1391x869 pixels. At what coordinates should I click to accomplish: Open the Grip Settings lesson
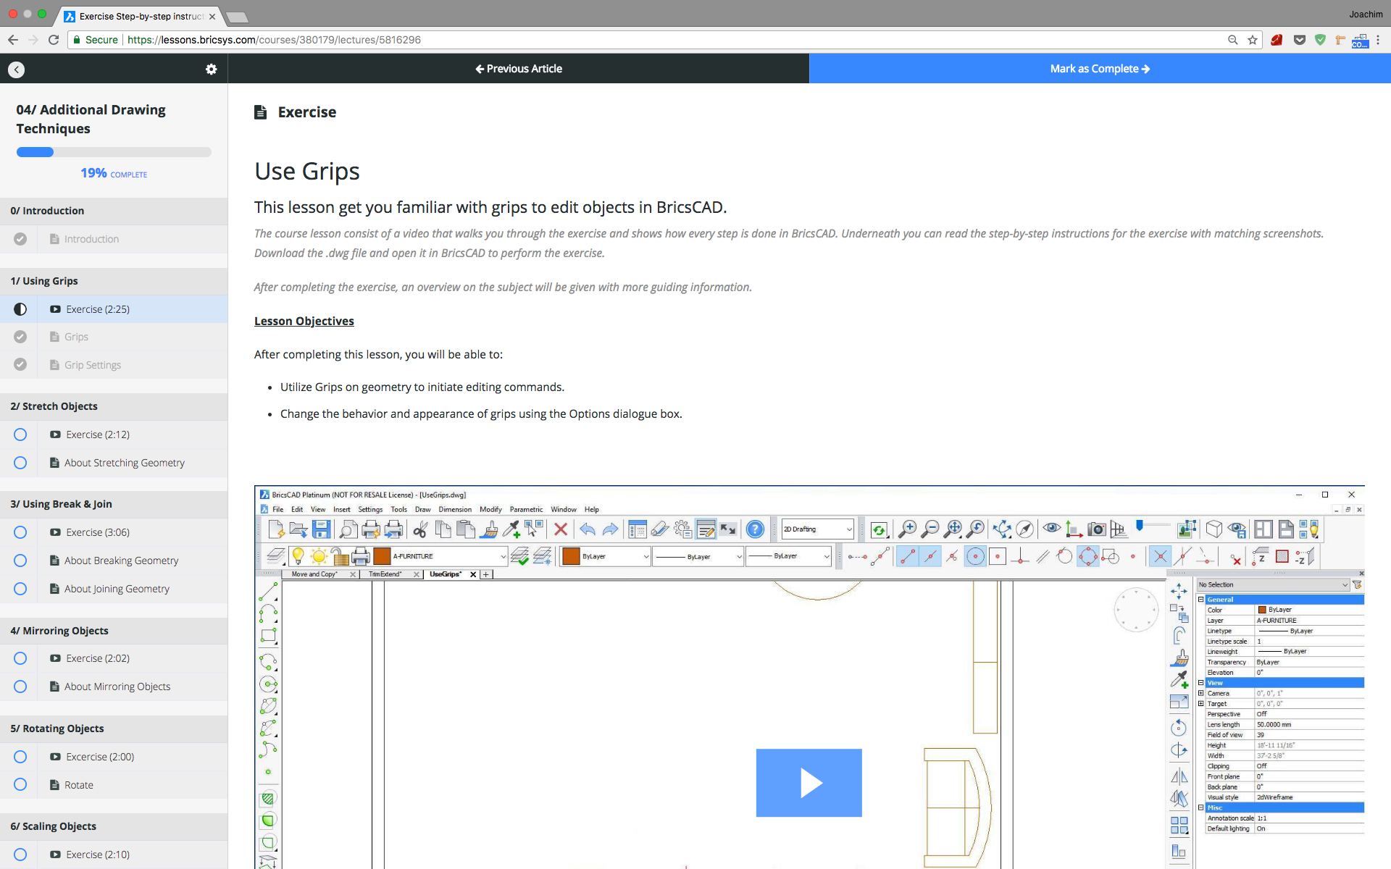[x=93, y=365]
